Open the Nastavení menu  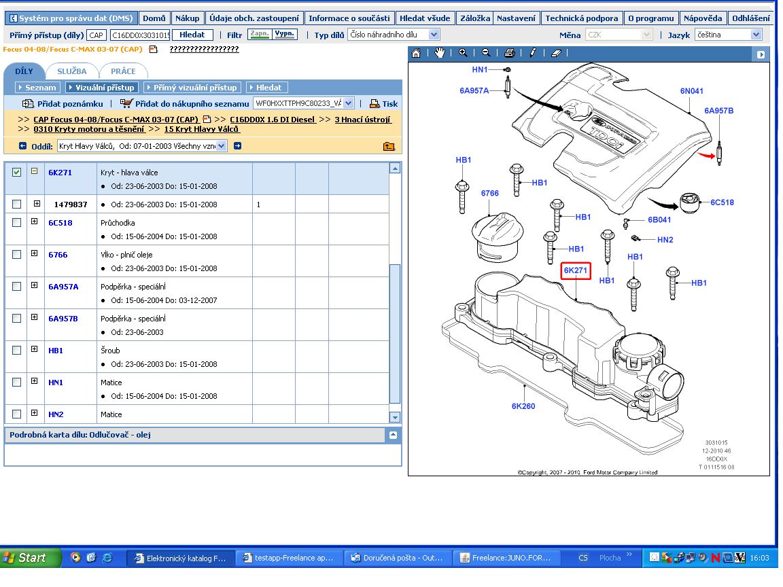coord(516,18)
